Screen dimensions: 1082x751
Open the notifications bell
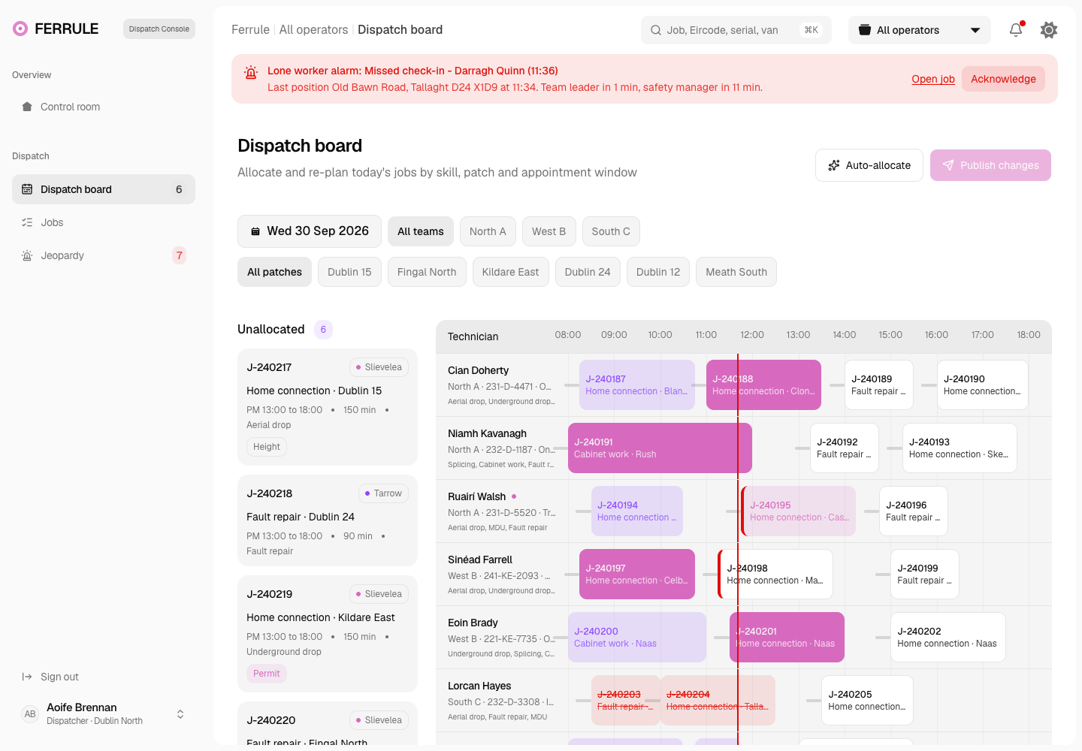(1016, 30)
